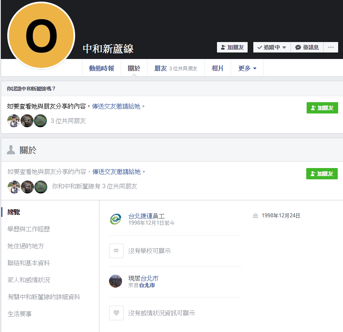Click the 加朋友 button in the cover header
Screen dimensions: 343x332
click(232, 47)
